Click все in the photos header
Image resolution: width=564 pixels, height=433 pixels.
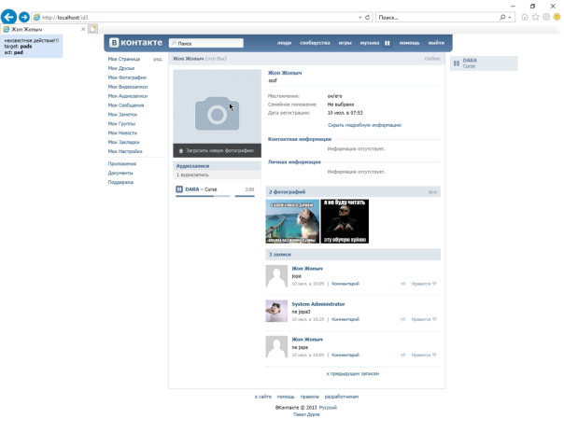point(432,192)
